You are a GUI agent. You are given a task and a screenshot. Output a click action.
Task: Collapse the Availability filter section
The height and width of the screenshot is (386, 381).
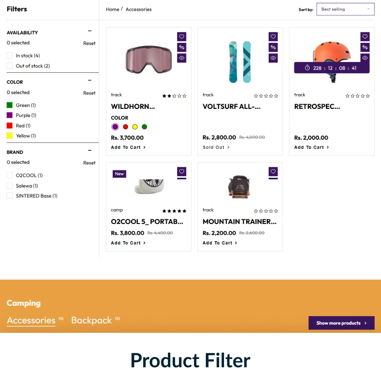(90, 31)
